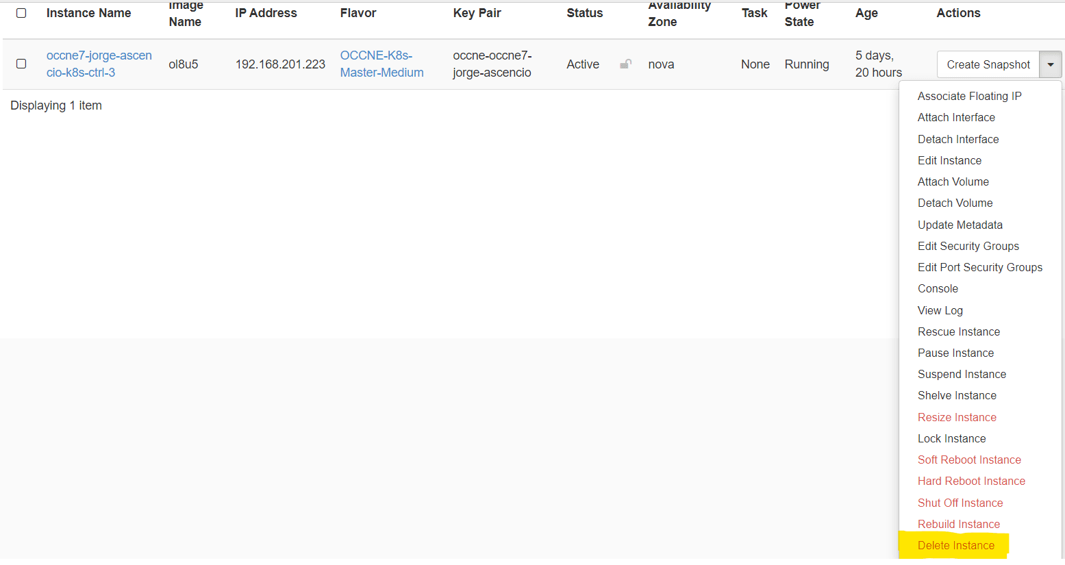
Task: Select the highlighted Delete Instance option
Action: click(955, 545)
